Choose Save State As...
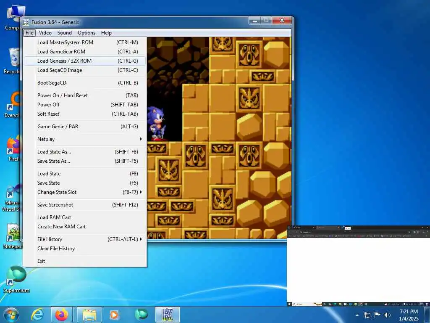 tap(85, 161)
